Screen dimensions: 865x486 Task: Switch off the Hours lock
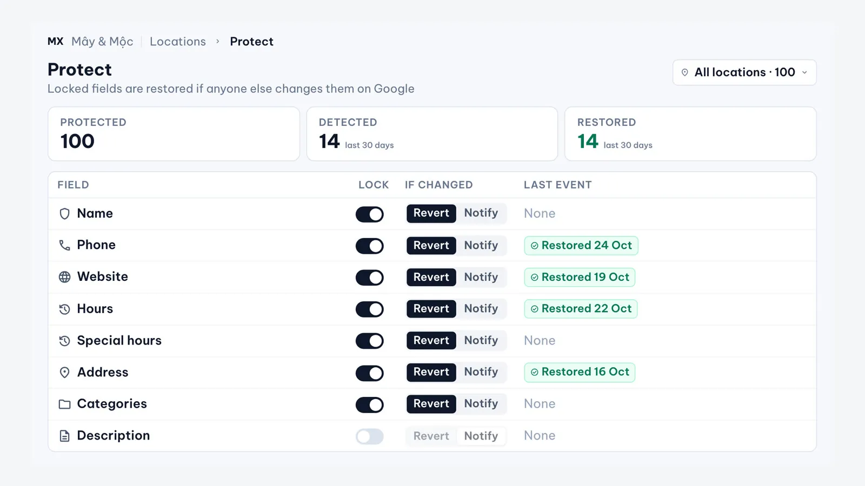coord(370,309)
